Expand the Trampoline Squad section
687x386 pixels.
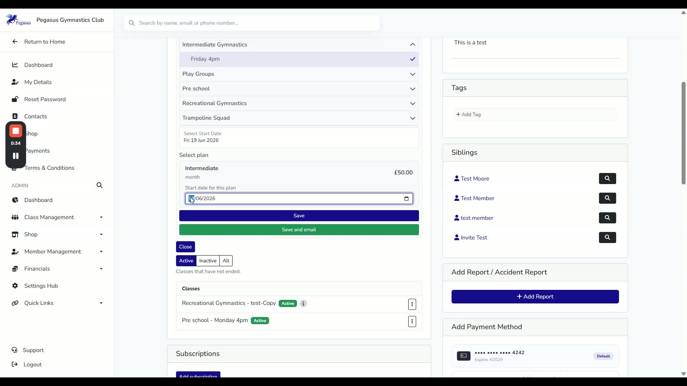[x=299, y=118]
